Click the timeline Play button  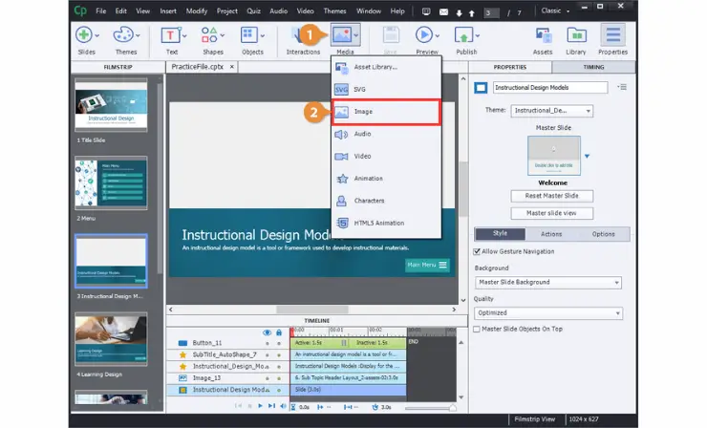(260, 406)
